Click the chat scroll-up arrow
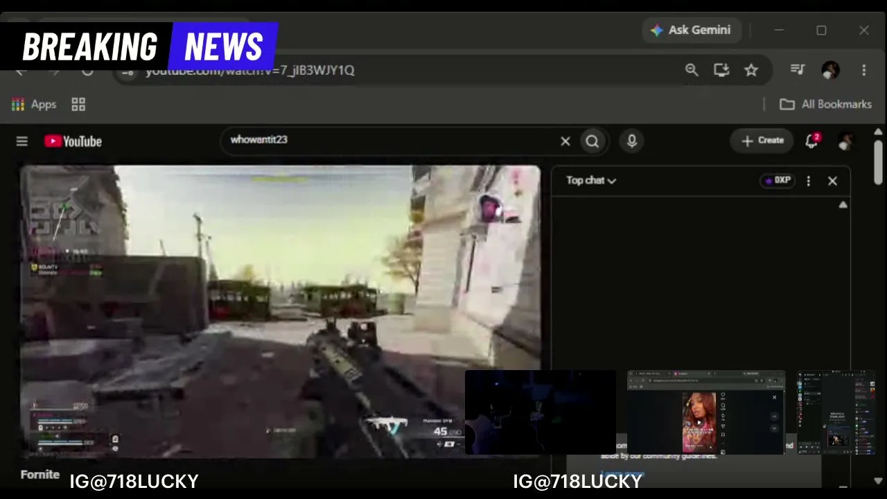This screenshot has height=499, width=887. [x=843, y=204]
